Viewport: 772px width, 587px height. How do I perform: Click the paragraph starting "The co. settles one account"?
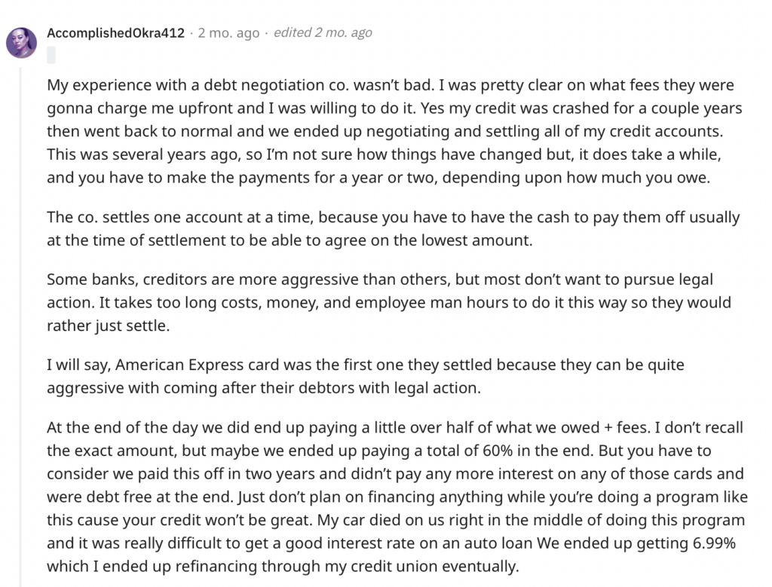click(x=394, y=229)
